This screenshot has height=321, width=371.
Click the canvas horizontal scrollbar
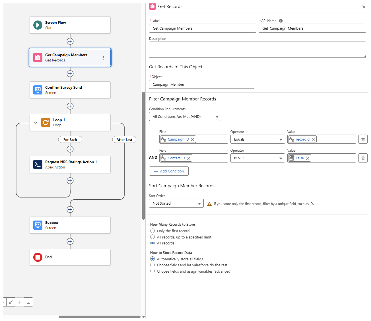tap(100, 317)
